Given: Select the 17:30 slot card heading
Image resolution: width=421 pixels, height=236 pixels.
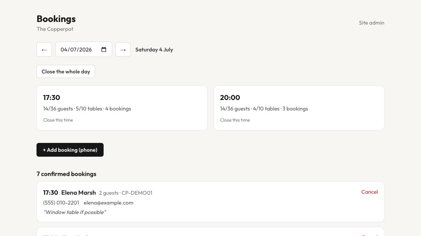Looking at the screenshot, I should [x=52, y=97].
